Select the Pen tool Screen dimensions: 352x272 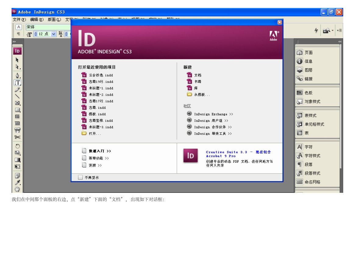tap(17, 76)
